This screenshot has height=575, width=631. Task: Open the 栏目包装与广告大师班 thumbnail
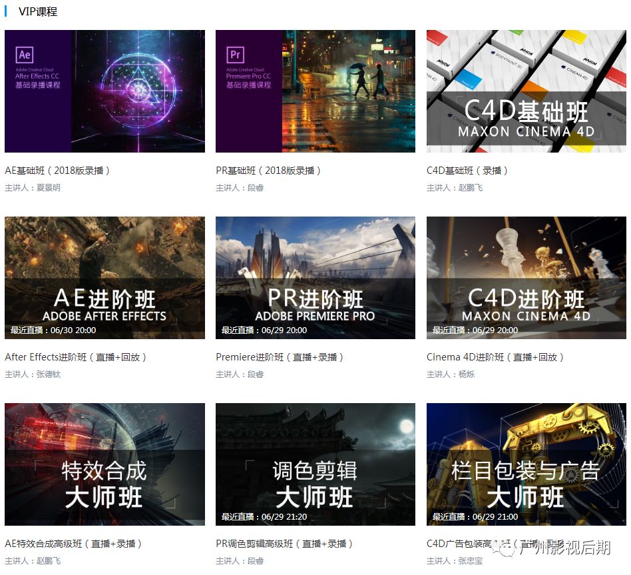coord(526,464)
